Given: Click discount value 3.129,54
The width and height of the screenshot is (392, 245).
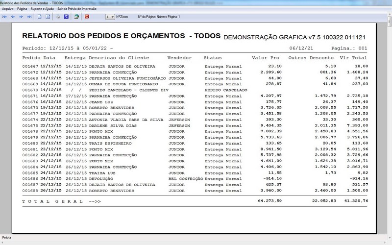Looking at the screenshot, I should coord(325,149).
